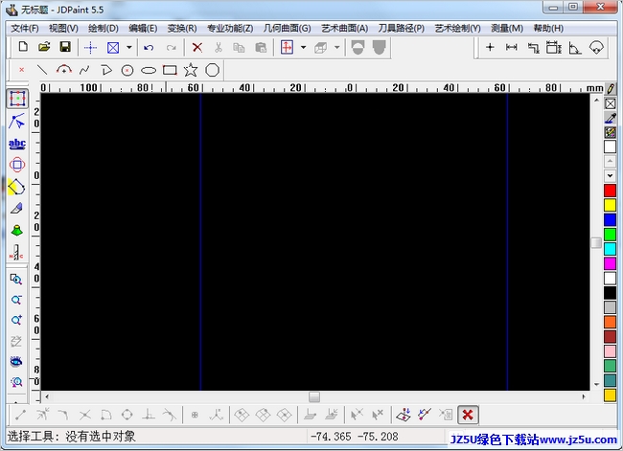Select the polygon drawing tool
Viewport: 623px width, 451px height.
pyautogui.click(x=212, y=70)
